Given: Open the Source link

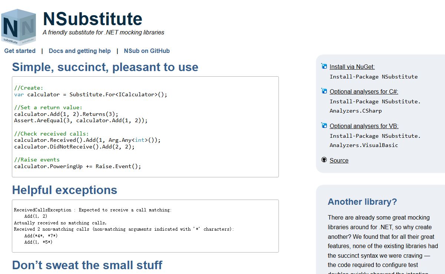Looking at the screenshot, I should pos(339,160).
